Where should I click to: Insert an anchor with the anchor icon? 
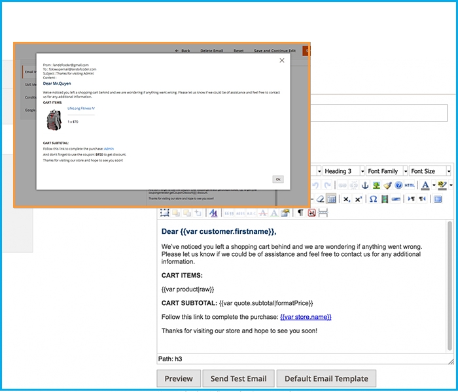click(x=365, y=185)
